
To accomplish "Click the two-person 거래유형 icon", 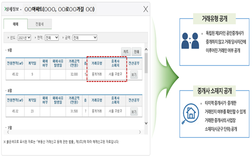I will pos(190,41).
